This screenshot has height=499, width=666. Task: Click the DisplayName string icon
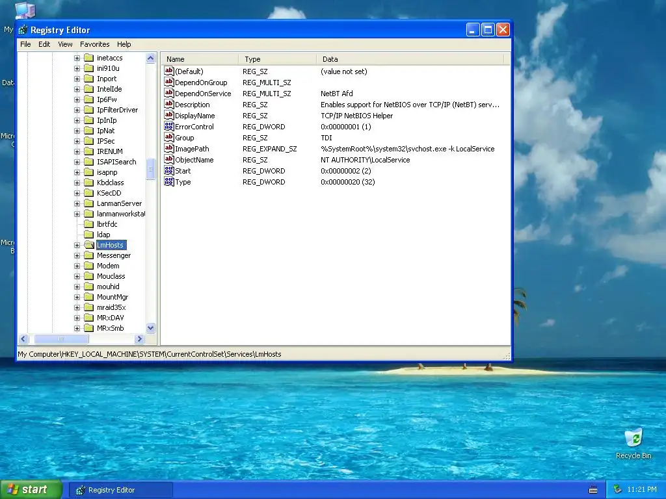point(169,115)
